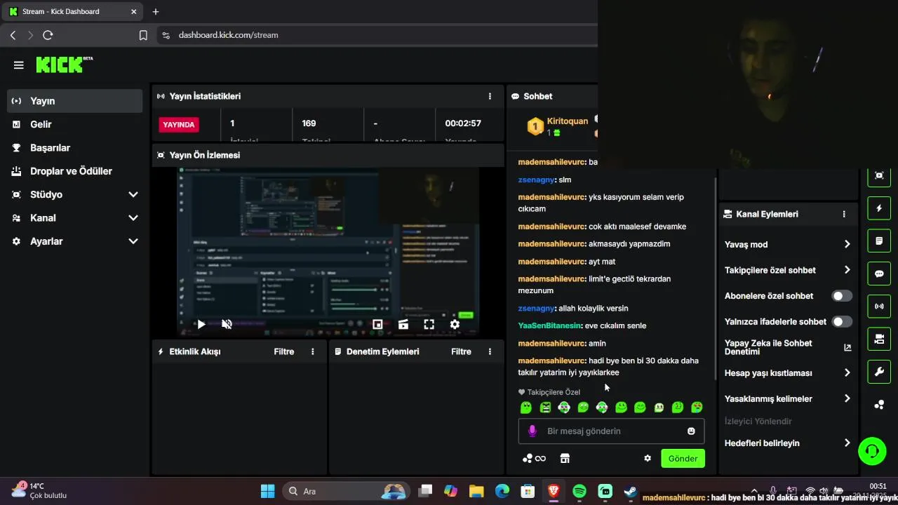
Task: Click the browser address bar URL
Action: coord(228,35)
